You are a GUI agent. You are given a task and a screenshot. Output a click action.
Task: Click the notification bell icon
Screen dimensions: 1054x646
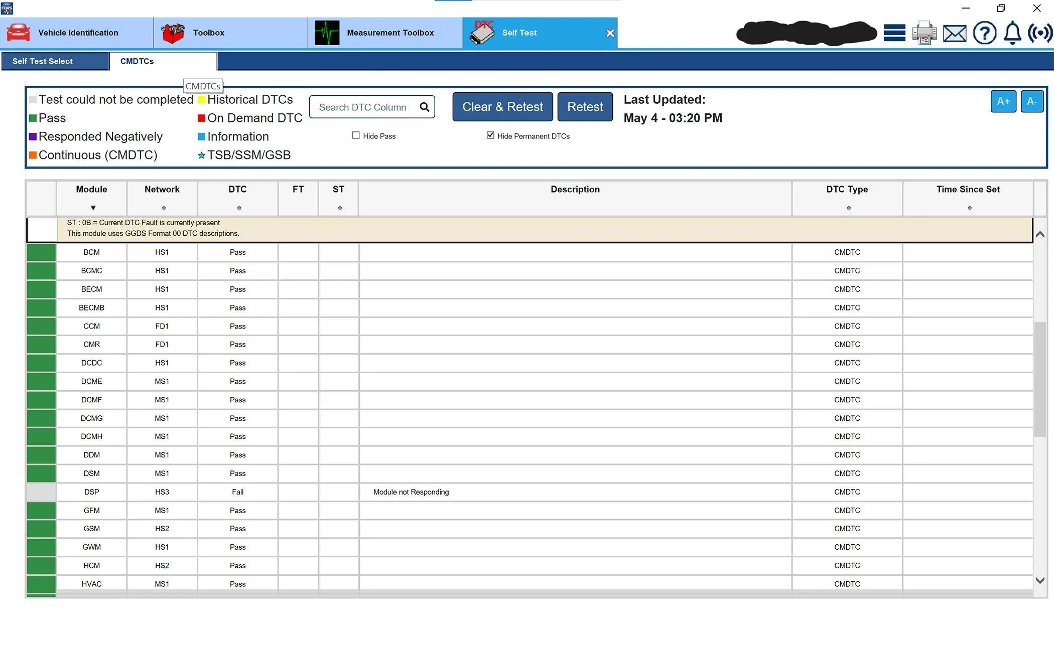(1012, 33)
